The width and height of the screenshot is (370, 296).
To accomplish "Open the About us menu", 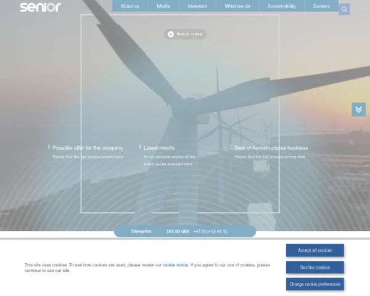I will click(130, 6).
